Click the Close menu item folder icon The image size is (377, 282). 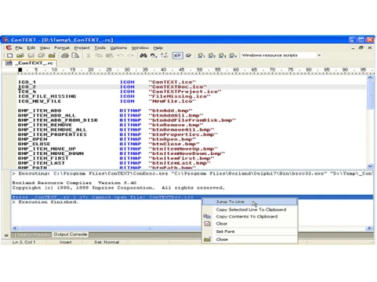point(207,239)
